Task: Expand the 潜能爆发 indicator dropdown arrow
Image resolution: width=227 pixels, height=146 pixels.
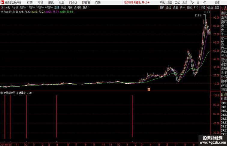Action: [2, 93]
